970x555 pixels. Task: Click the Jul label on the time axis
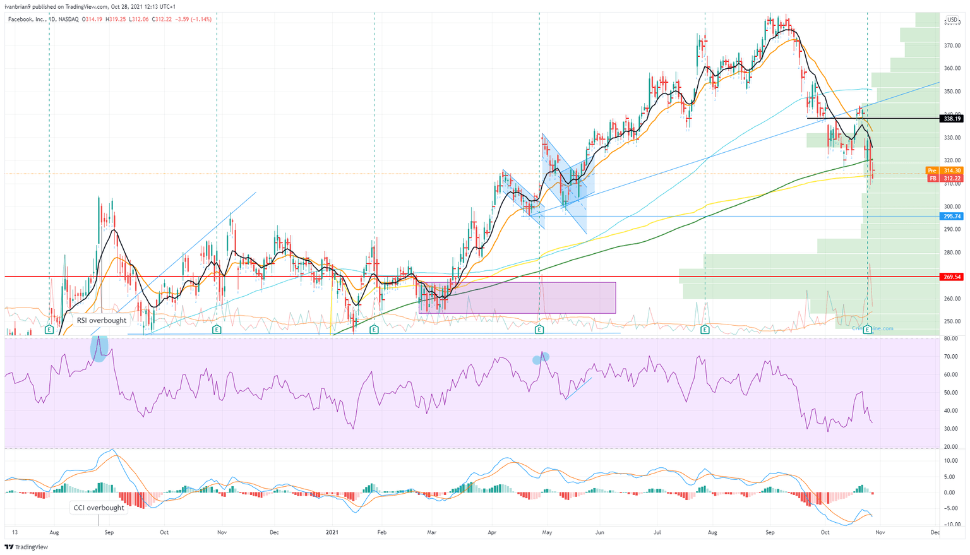tap(657, 533)
